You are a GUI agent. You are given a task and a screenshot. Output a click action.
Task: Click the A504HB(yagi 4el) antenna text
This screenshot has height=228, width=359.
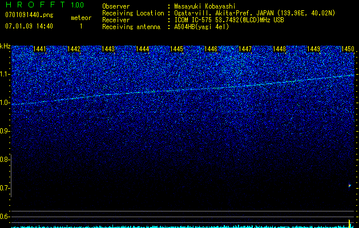pos(201,27)
